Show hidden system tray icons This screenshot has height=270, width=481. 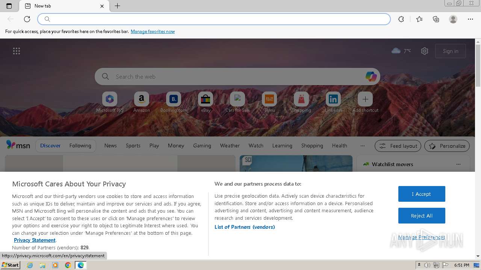click(419, 265)
